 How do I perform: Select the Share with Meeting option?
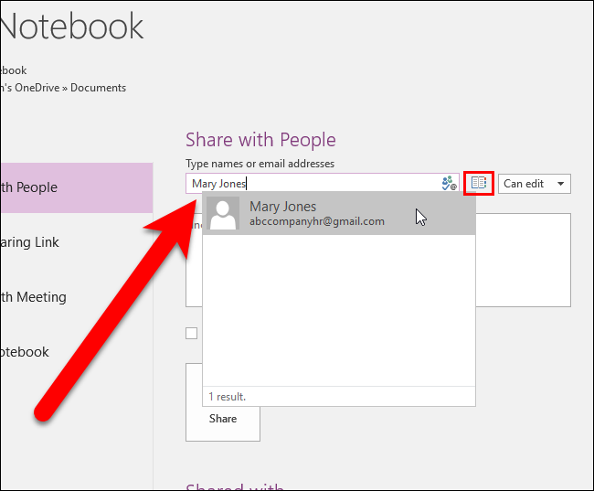point(76,297)
